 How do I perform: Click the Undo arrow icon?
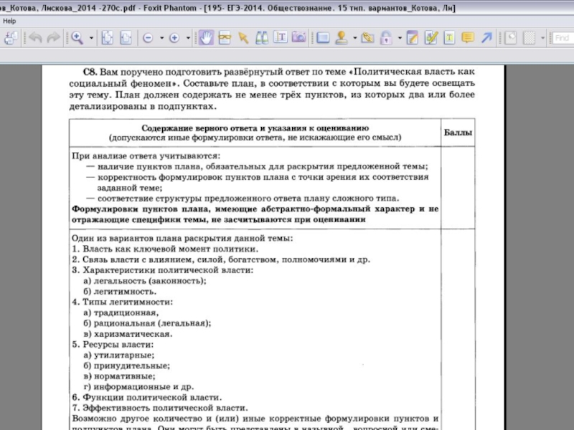tap(35, 38)
